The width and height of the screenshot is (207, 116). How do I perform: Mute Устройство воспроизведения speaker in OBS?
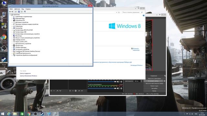pos(118,89)
